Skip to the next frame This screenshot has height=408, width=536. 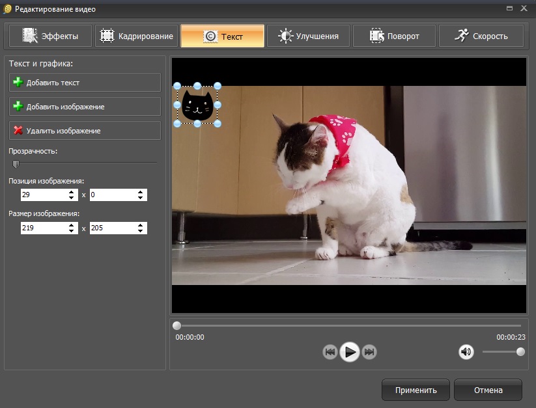tap(369, 351)
